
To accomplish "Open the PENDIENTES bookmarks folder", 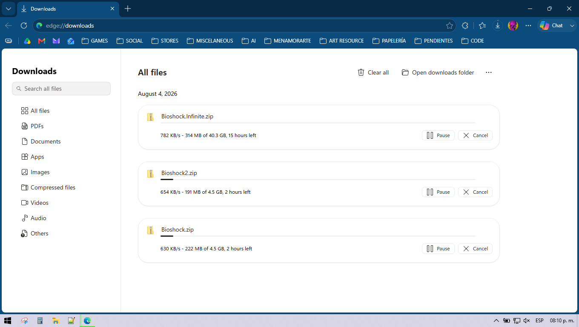I will (434, 41).
